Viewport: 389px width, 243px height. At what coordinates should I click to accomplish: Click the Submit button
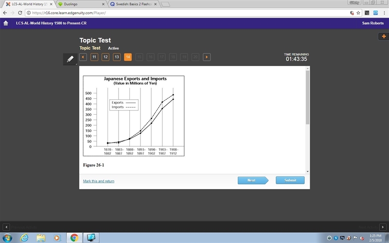(x=290, y=180)
